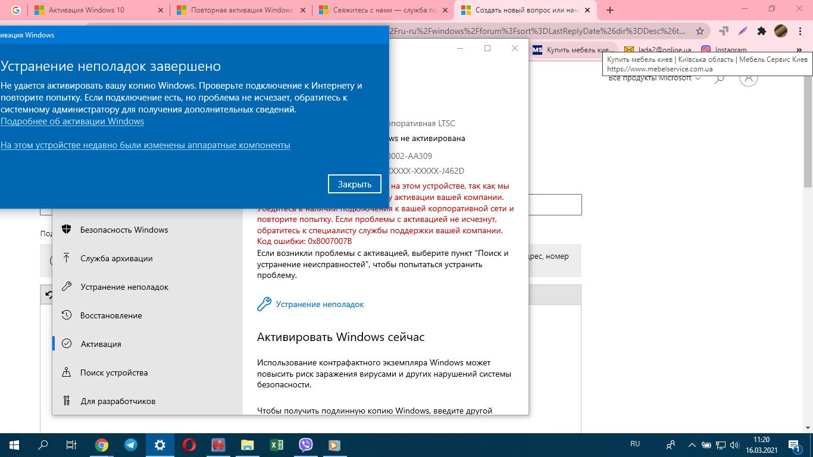Click the person locator icon for Поиск устройства
This screenshot has width=813, height=457.
pyautogui.click(x=67, y=373)
